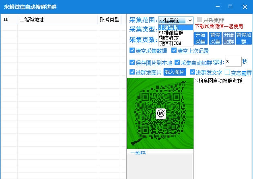Click the 暂停采集 button
Viewport: 253px width, 179px height.
coord(215,38)
